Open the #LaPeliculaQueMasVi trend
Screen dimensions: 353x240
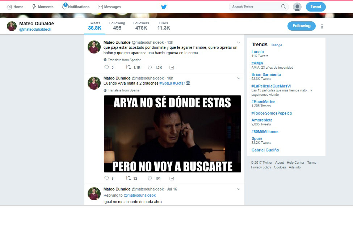point(271,86)
